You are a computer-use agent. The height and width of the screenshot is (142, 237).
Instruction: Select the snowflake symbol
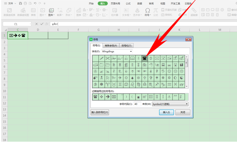coord(139,78)
